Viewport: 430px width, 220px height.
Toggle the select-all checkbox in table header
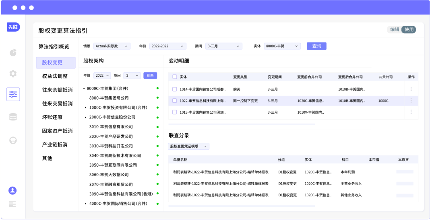pyautogui.click(x=174, y=77)
